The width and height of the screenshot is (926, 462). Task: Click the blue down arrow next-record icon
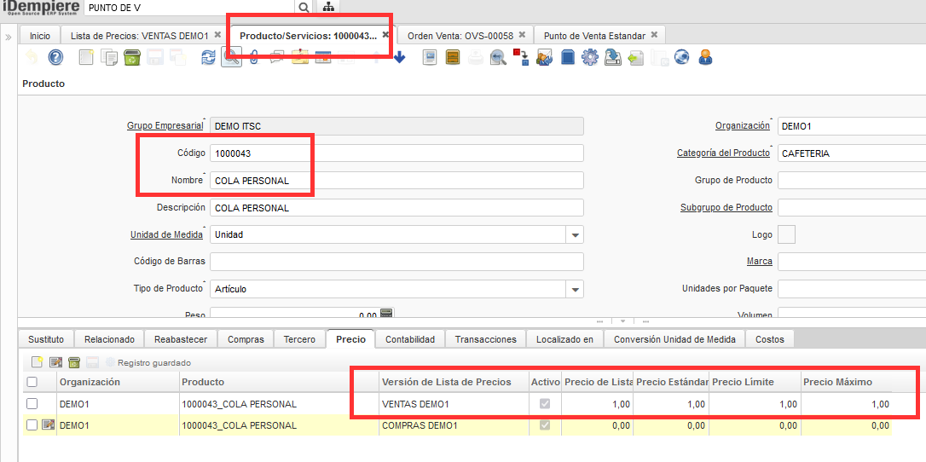(399, 58)
